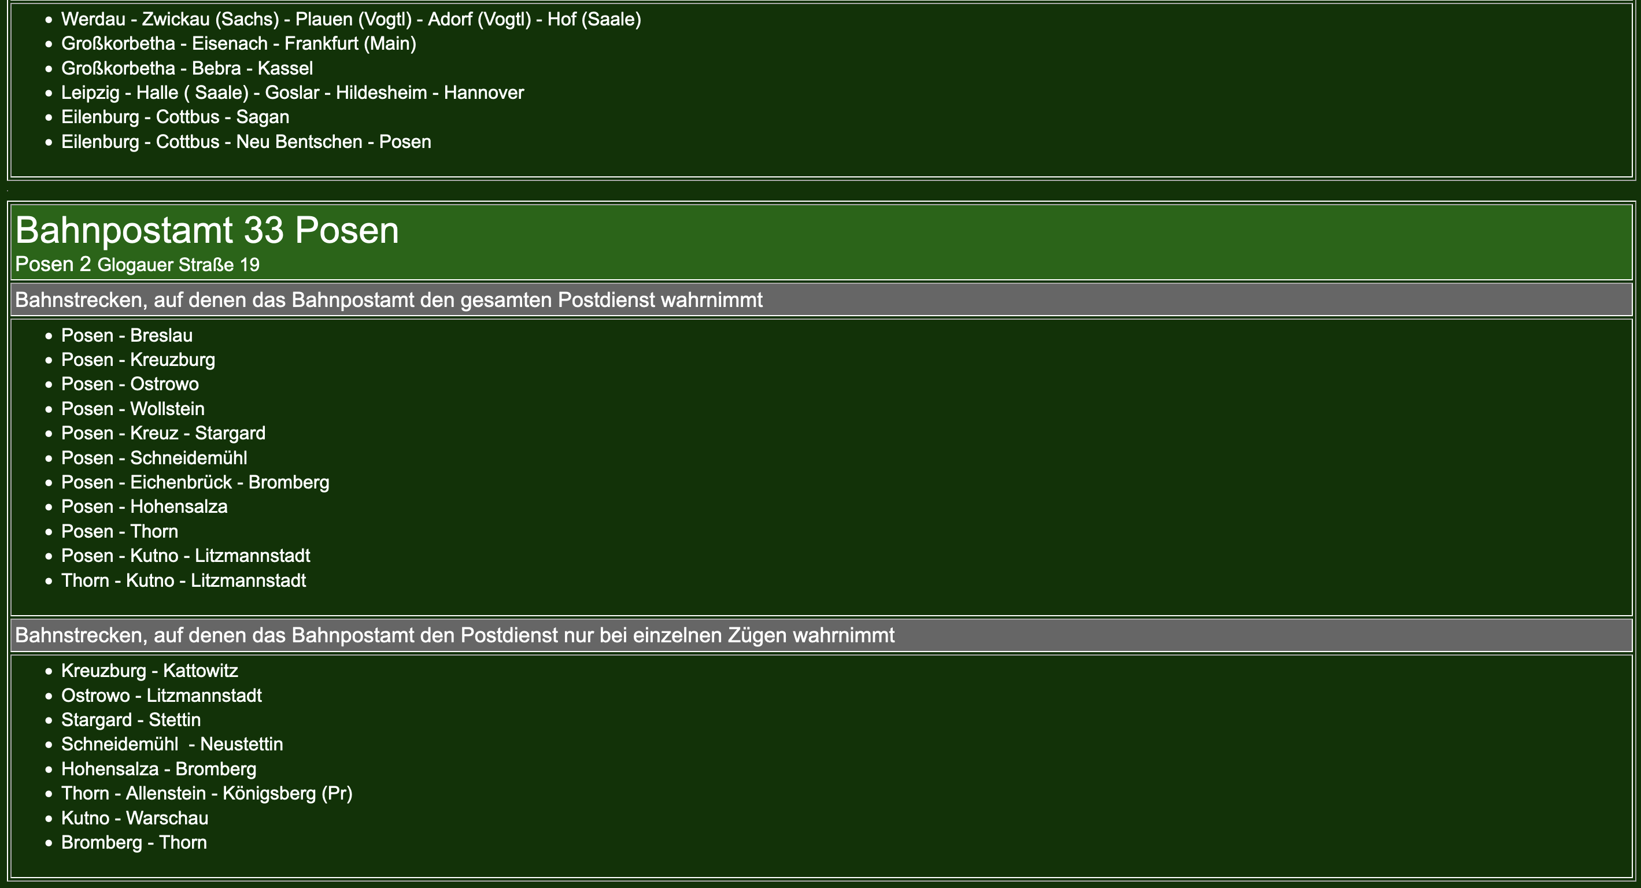The height and width of the screenshot is (888, 1641).
Task: Select Posen - Eichenbrück - Bromberg line
Action: click(195, 482)
